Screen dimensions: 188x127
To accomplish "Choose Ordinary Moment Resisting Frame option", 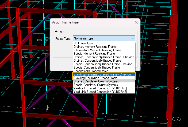I will [x=95, y=47].
